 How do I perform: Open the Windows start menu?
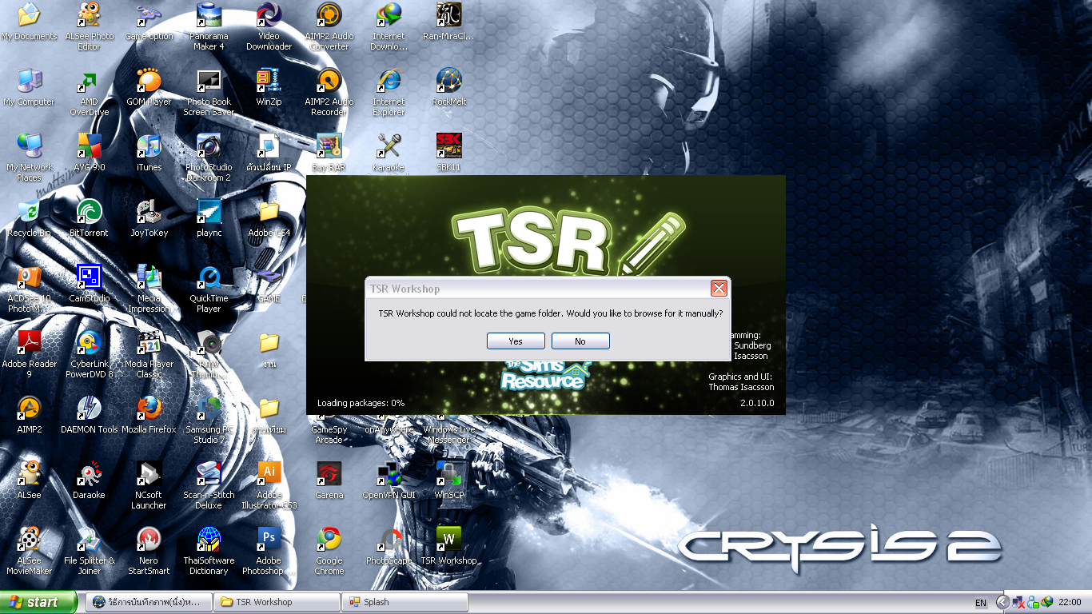38,602
